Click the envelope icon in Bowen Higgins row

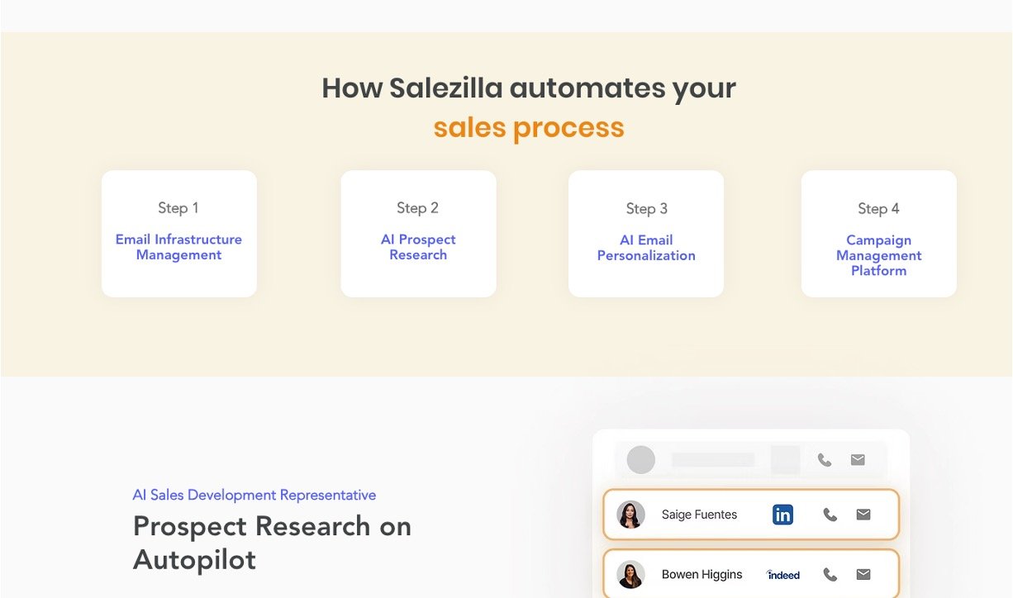[x=863, y=575]
